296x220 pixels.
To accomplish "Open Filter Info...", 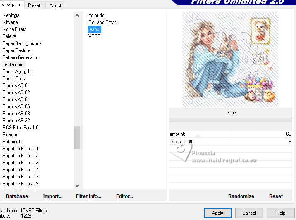I will coord(88,196).
